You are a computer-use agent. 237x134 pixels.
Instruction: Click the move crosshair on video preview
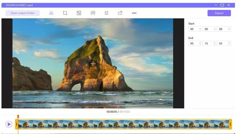(93, 64)
